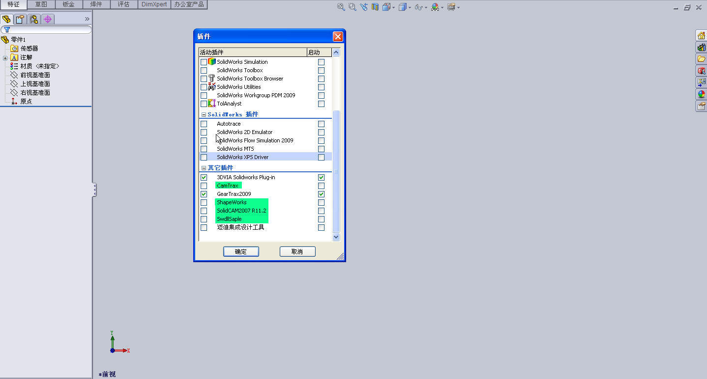Uncheck GearTrax2009 startup checkbox
707x379 pixels.
pos(321,194)
